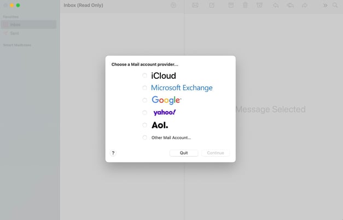Image resolution: width=343 pixels, height=220 pixels.
Task: Choose the Google account radio button
Action: [x=144, y=100]
